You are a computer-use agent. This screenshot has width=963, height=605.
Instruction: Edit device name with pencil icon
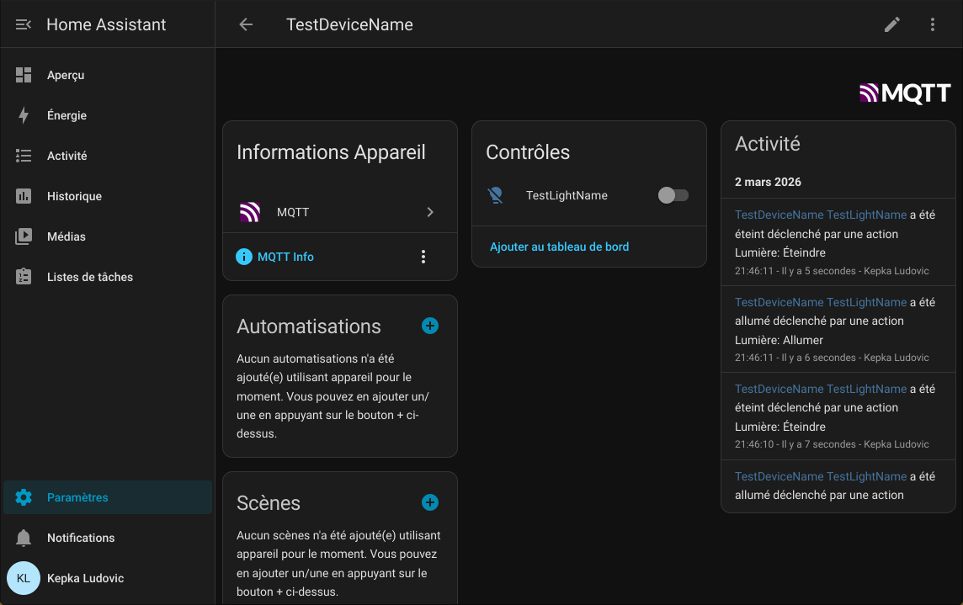(x=892, y=24)
